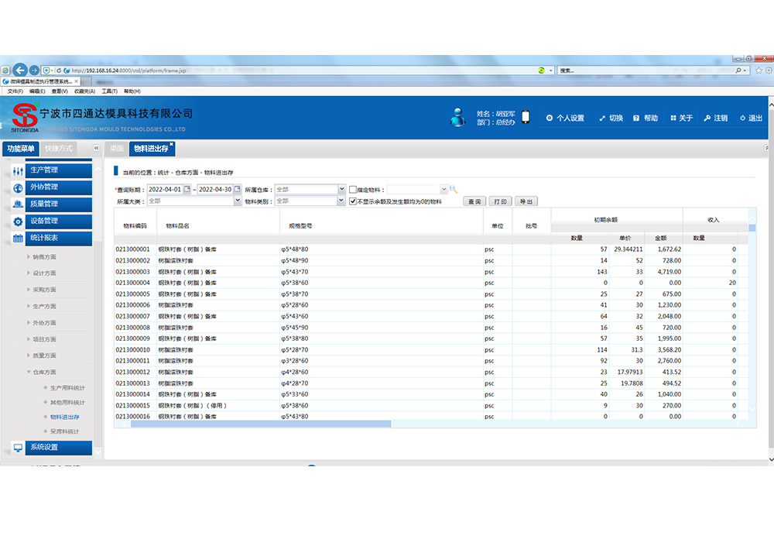This screenshot has height=553, width=774.
Task: Click the 设备管理 gear icon
Action: (x=18, y=221)
